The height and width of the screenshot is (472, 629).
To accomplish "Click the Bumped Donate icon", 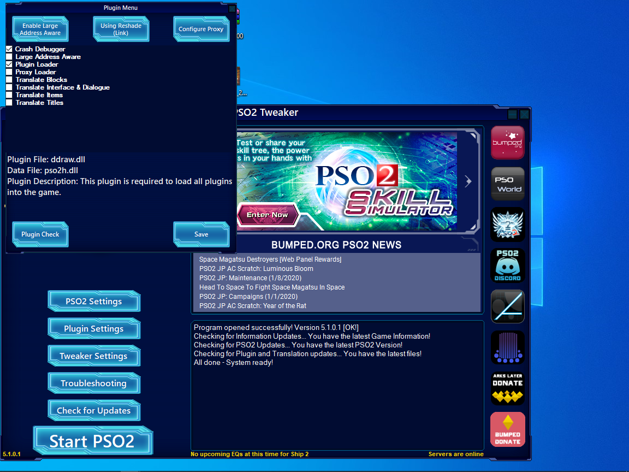I will [x=507, y=429].
